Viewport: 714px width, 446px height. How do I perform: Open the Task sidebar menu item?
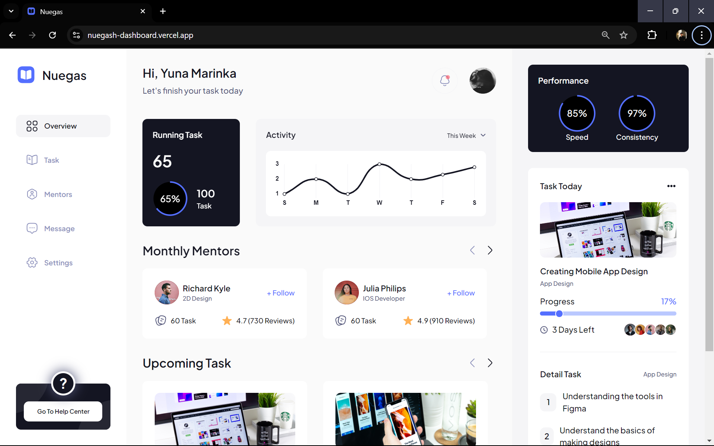51,160
